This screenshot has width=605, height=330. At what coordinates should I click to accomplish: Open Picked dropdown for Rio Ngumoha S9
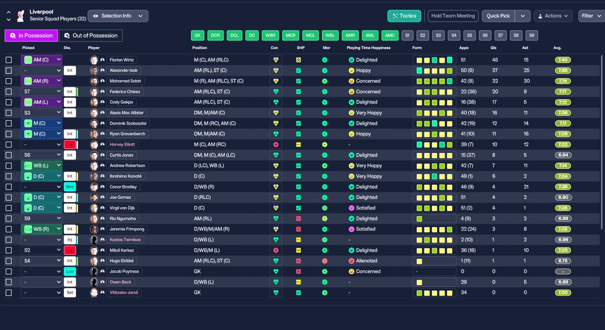click(42, 219)
